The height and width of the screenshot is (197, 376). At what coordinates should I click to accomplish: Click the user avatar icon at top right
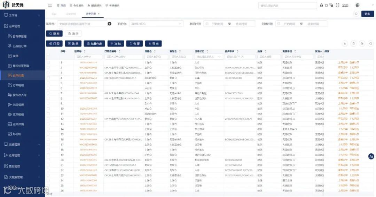pyautogui.click(x=358, y=5)
